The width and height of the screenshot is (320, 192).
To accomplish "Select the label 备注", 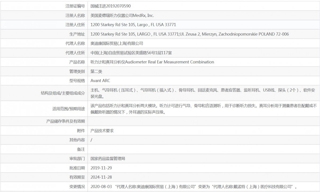I will [x=81, y=149].
